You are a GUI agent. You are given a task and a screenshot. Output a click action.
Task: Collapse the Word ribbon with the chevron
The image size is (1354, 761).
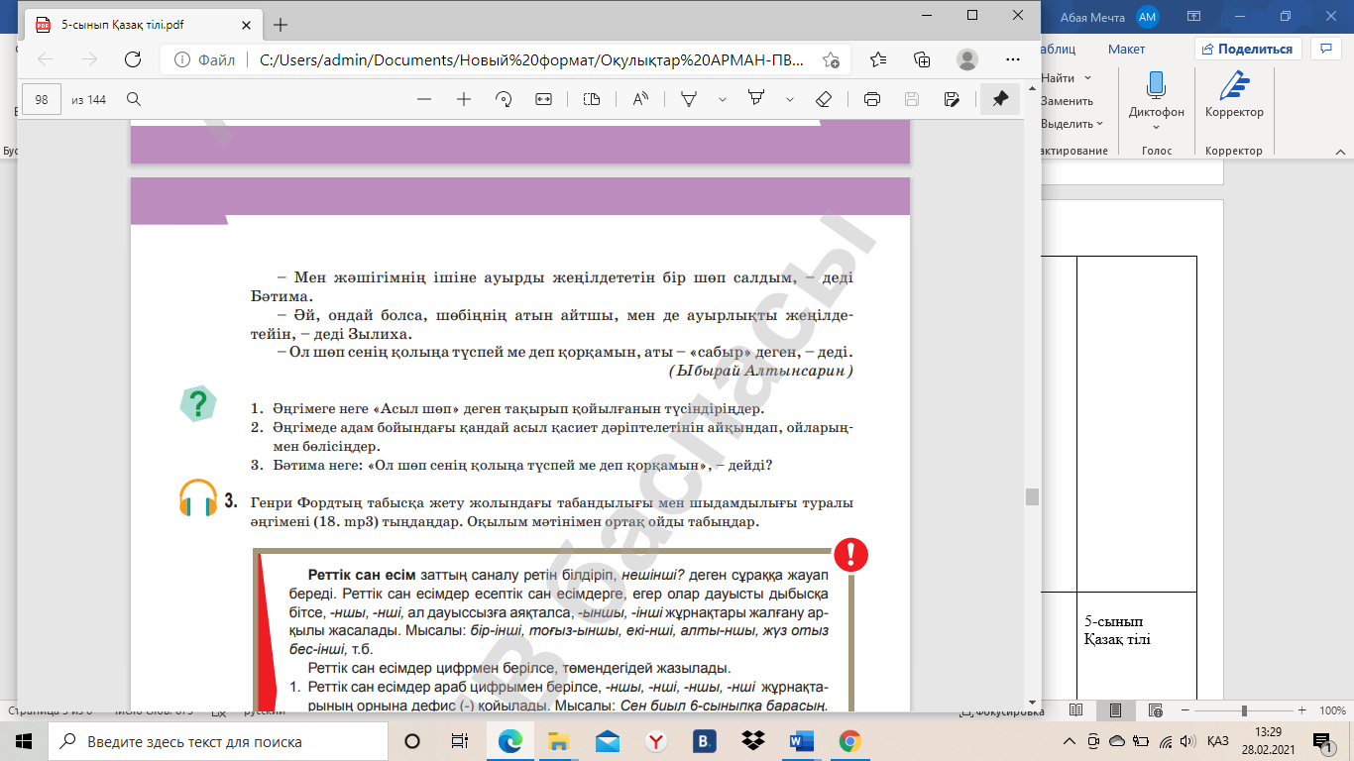1341,154
